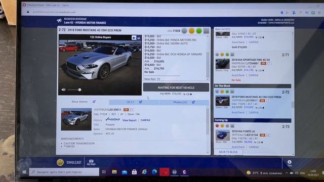Open the Mail app on taskbar
This screenshot has width=324, height=182.
coord(124,172)
